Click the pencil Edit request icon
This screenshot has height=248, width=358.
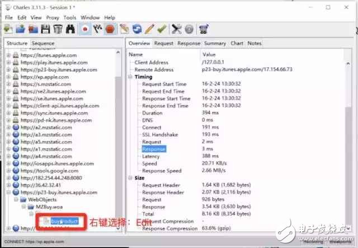[x=149, y=29]
